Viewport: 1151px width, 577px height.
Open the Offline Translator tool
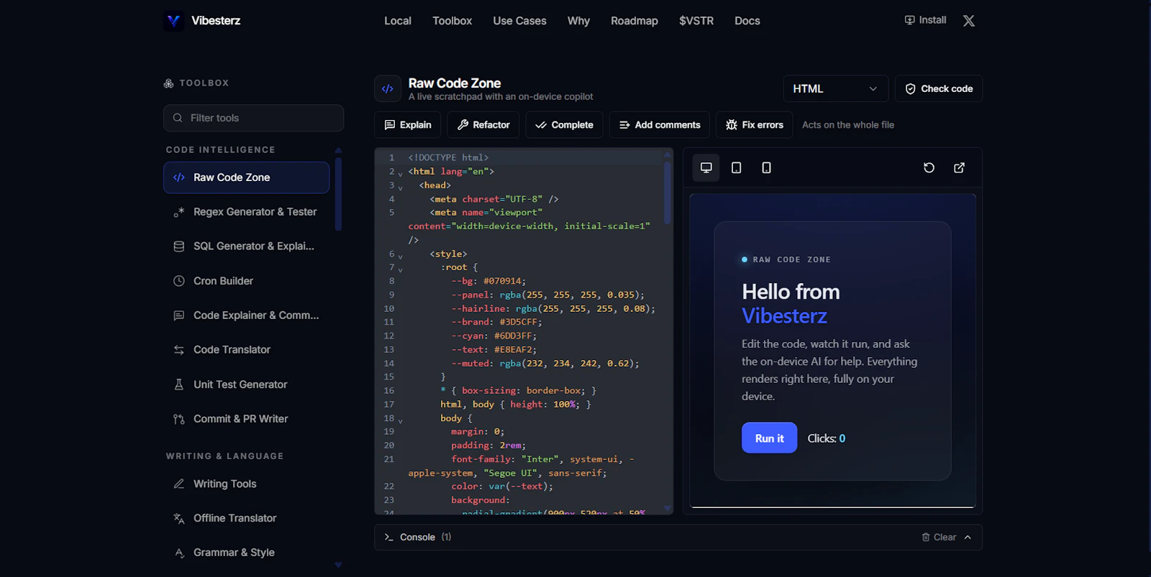coord(246,518)
